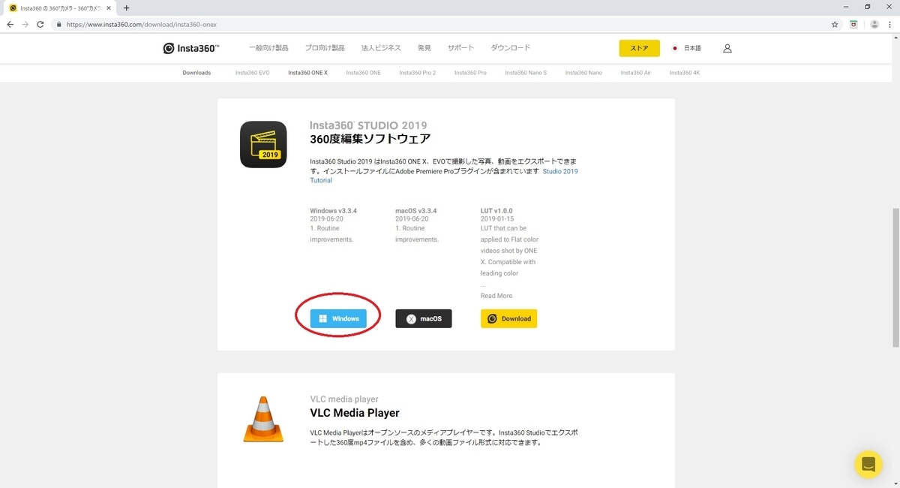Image resolution: width=900 pixels, height=488 pixels.
Task: Click the VLC Media Player heading
Action: tap(355, 413)
